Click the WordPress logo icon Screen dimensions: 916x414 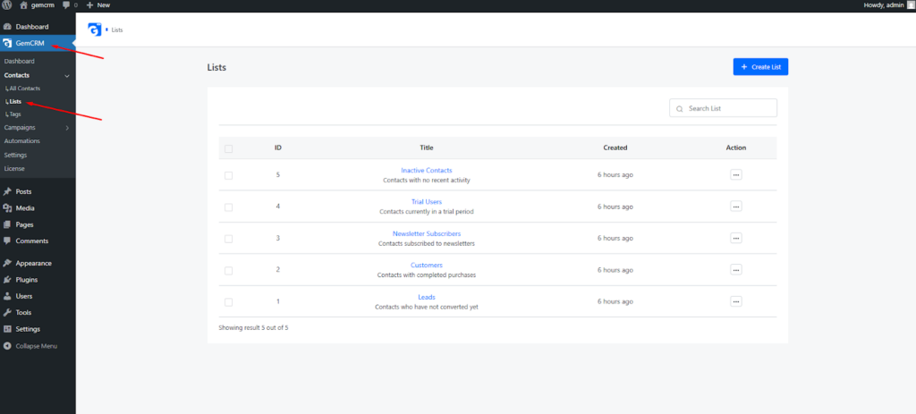point(7,4)
